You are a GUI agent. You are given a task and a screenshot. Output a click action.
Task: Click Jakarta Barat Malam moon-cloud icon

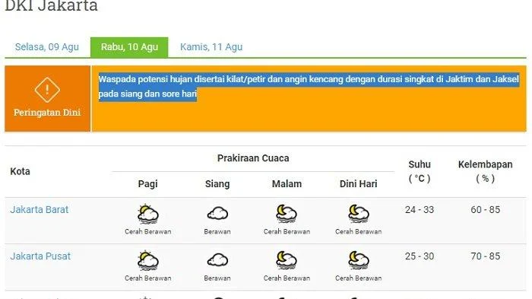pos(287,214)
